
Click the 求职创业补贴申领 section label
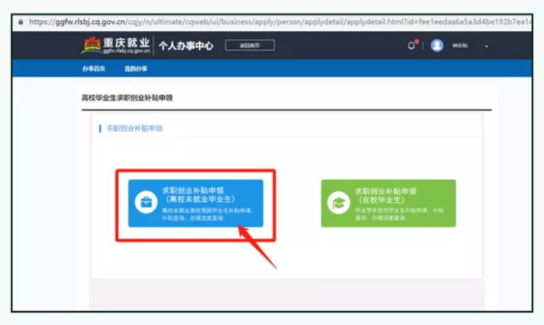click(135, 129)
